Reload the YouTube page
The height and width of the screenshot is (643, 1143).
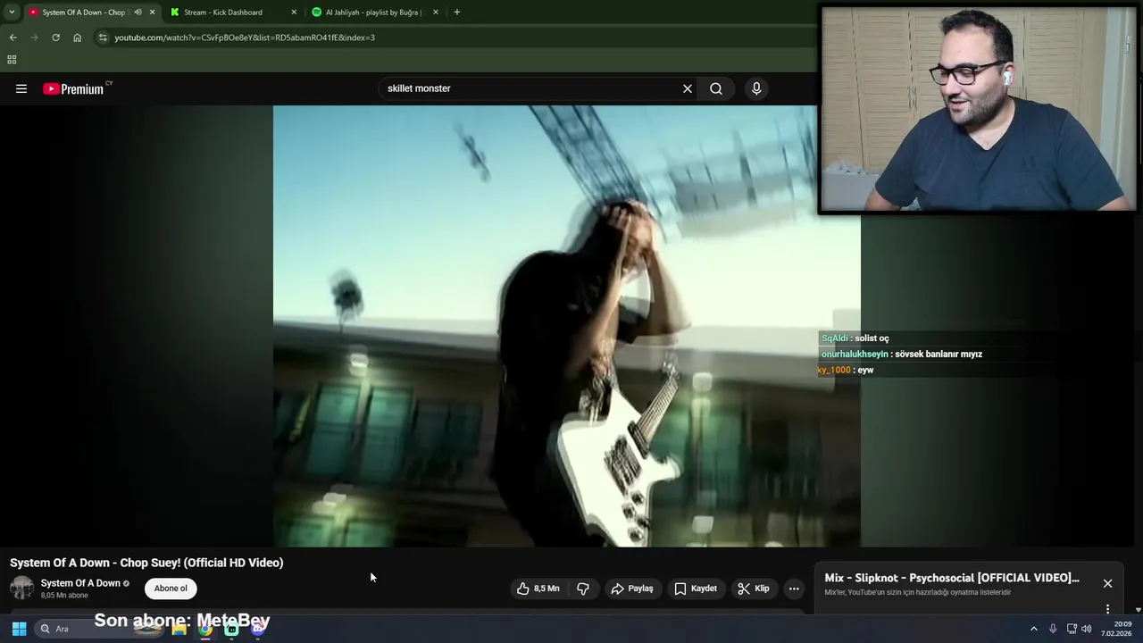[x=55, y=38]
